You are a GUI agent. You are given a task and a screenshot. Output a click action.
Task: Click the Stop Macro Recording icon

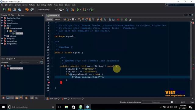pyautogui.click(x=122, y=20)
